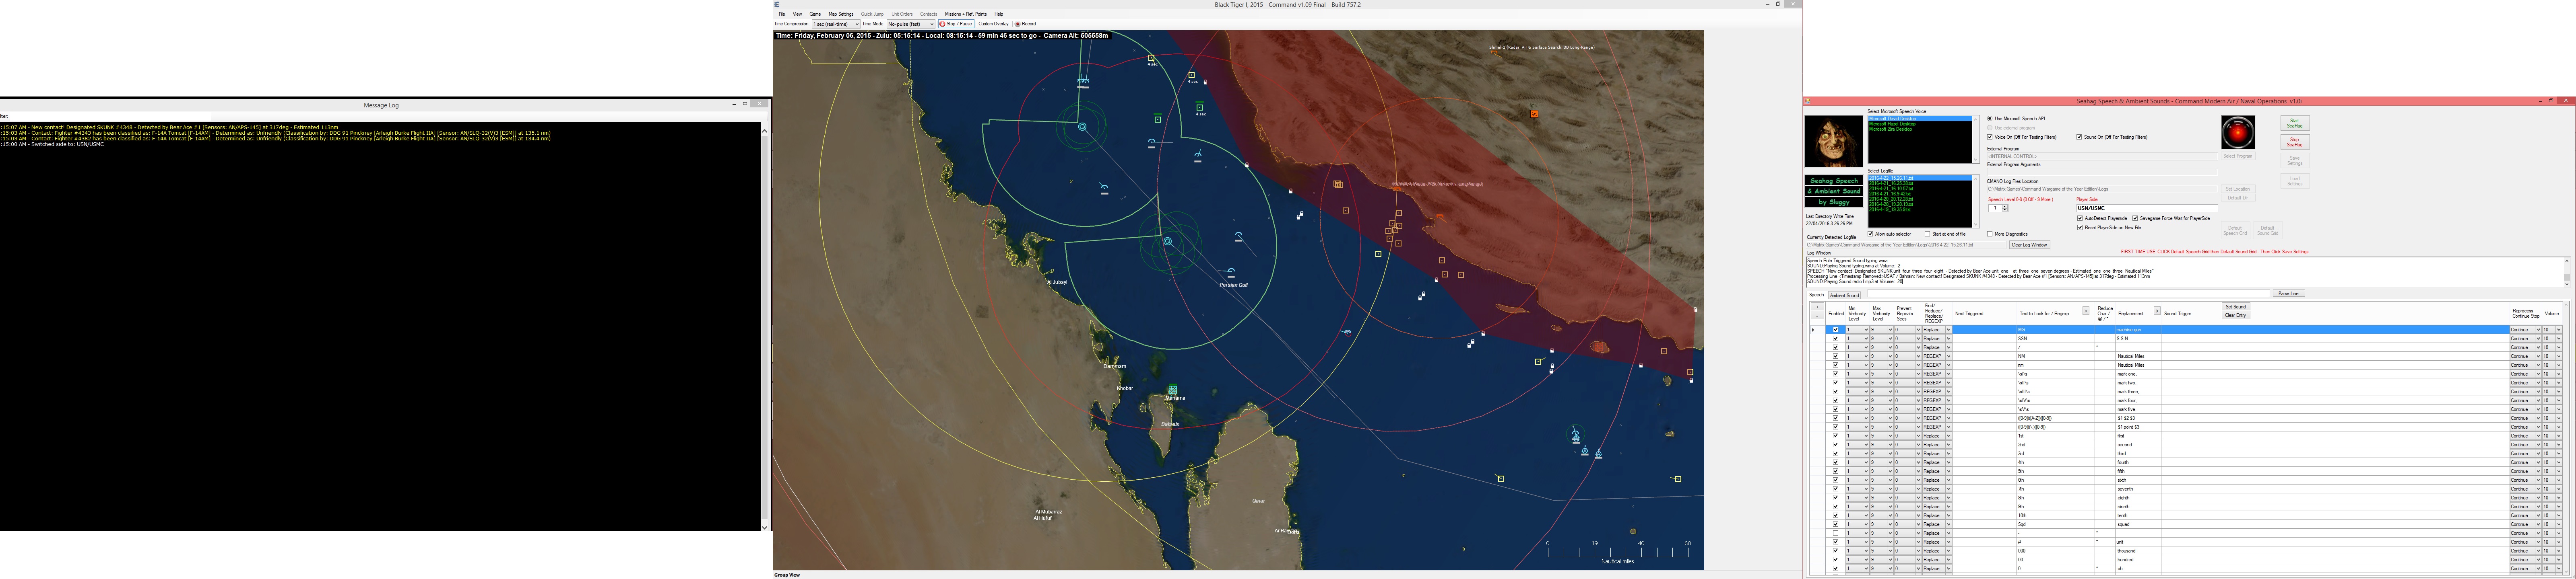
Task: Enable More Diagnostics checkbox
Action: pos(1990,234)
